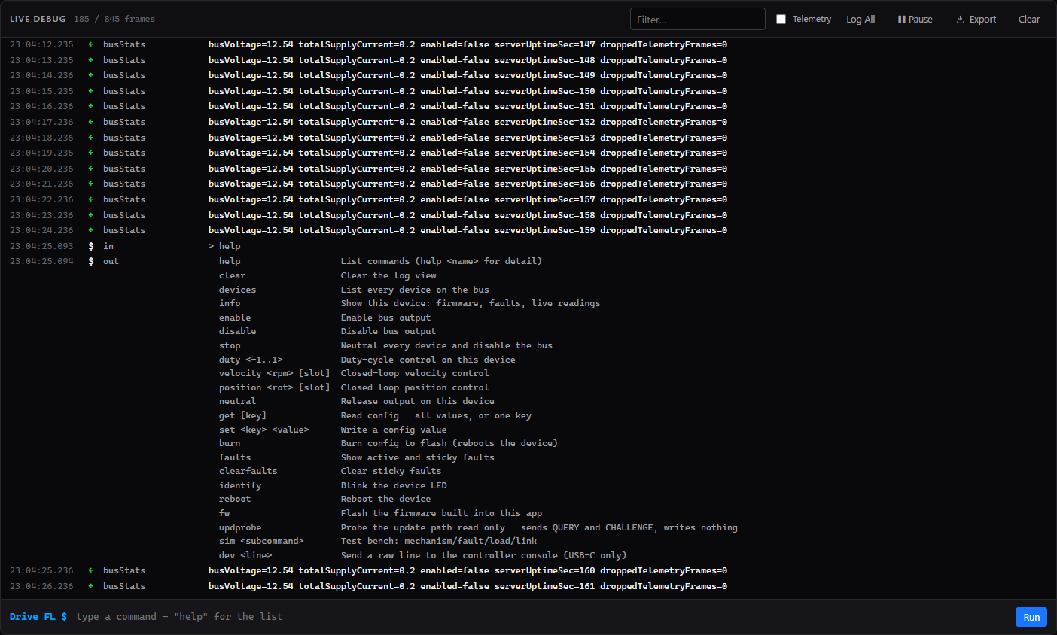The width and height of the screenshot is (1057, 635).
Task: Select the serverUptimeSec=147 log line
Action: tap(468, 44)
